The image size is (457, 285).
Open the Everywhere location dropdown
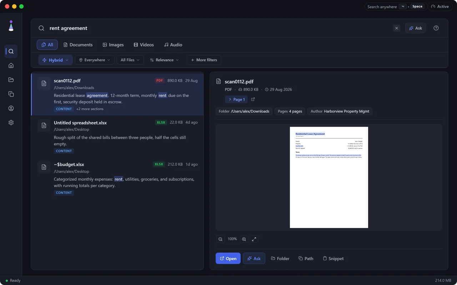tap(95, 60)
